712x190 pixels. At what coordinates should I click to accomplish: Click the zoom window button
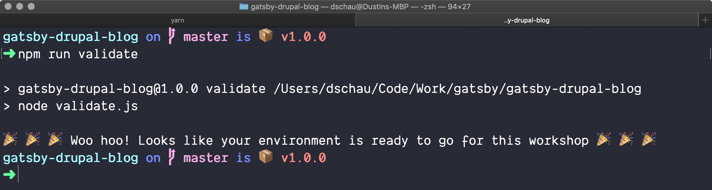click(31, 6)
